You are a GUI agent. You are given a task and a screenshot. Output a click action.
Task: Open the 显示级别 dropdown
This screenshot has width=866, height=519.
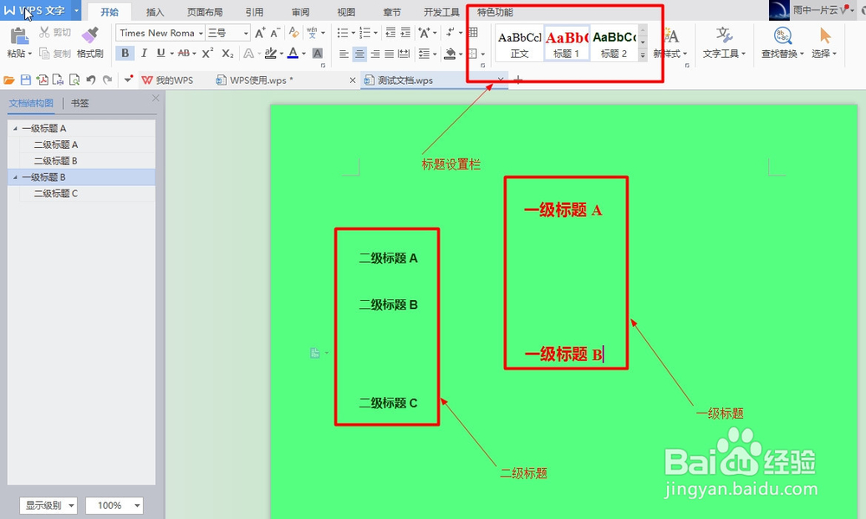[x=48, y=505]
